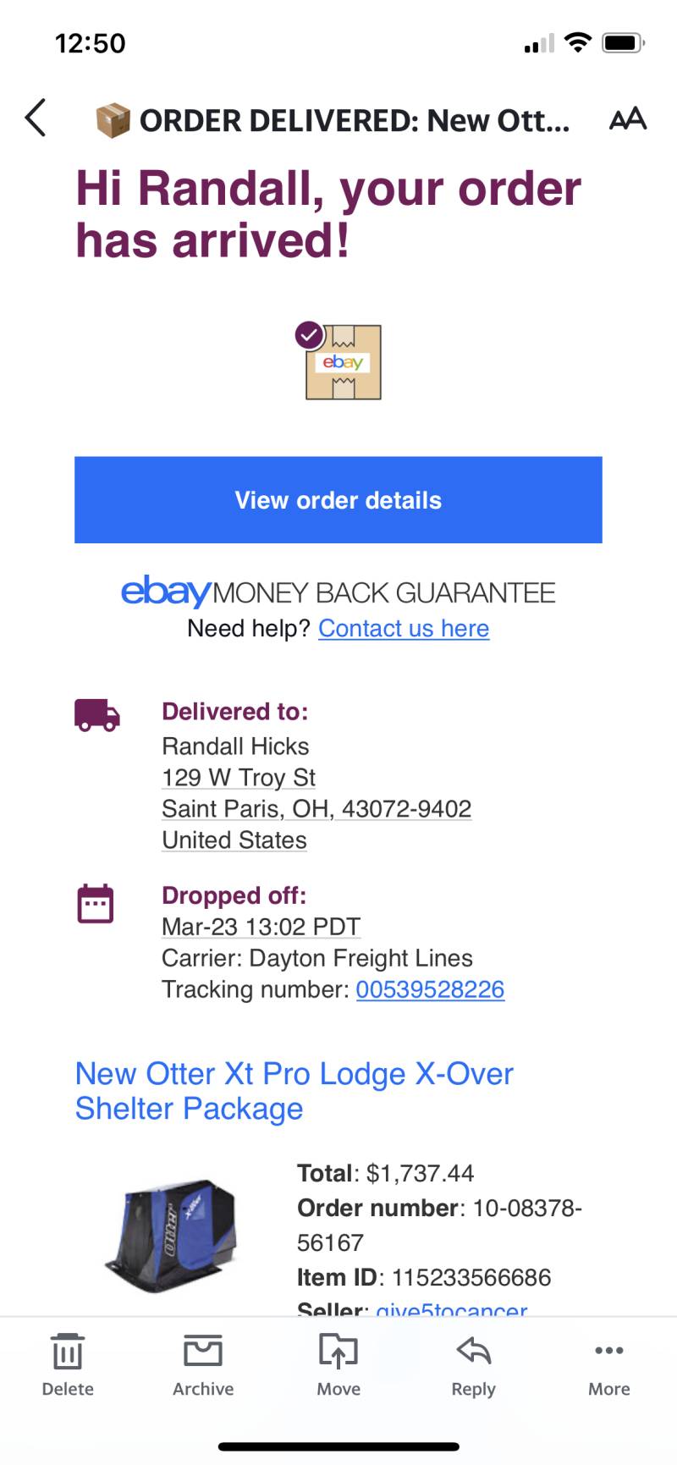677x1465 pixels.
Task: Open the text size AA control
Action: pyautogui.click(x=628, y=118)
